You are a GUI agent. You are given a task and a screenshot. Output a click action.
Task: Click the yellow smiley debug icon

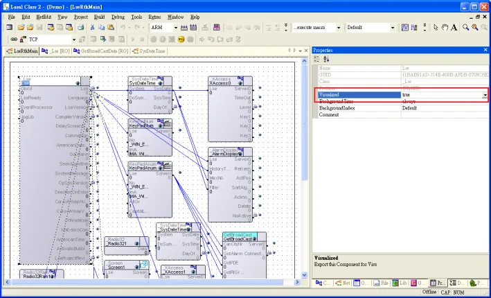(181, 40)
